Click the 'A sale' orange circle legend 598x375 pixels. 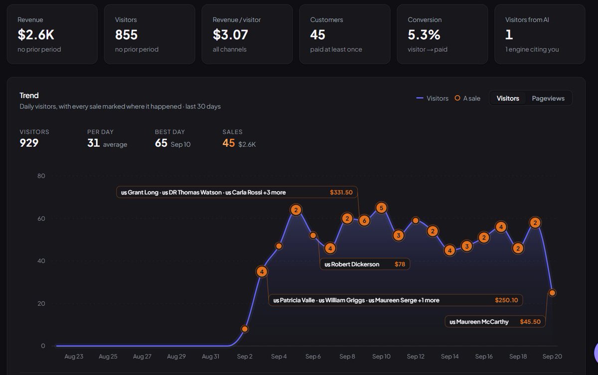467,98
